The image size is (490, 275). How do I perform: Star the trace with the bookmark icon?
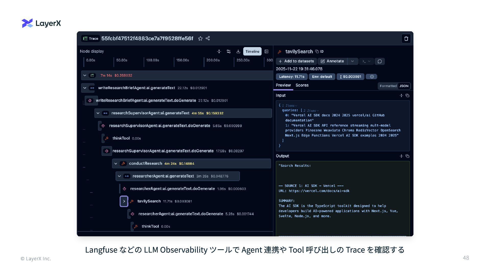click(x=200, y=38)
